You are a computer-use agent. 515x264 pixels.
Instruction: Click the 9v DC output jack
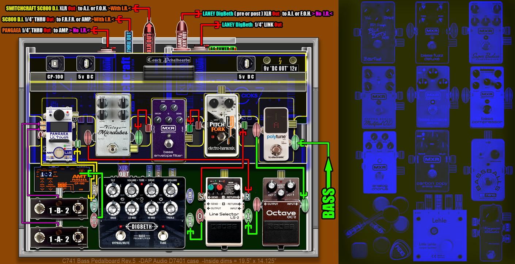pos(267,60)
